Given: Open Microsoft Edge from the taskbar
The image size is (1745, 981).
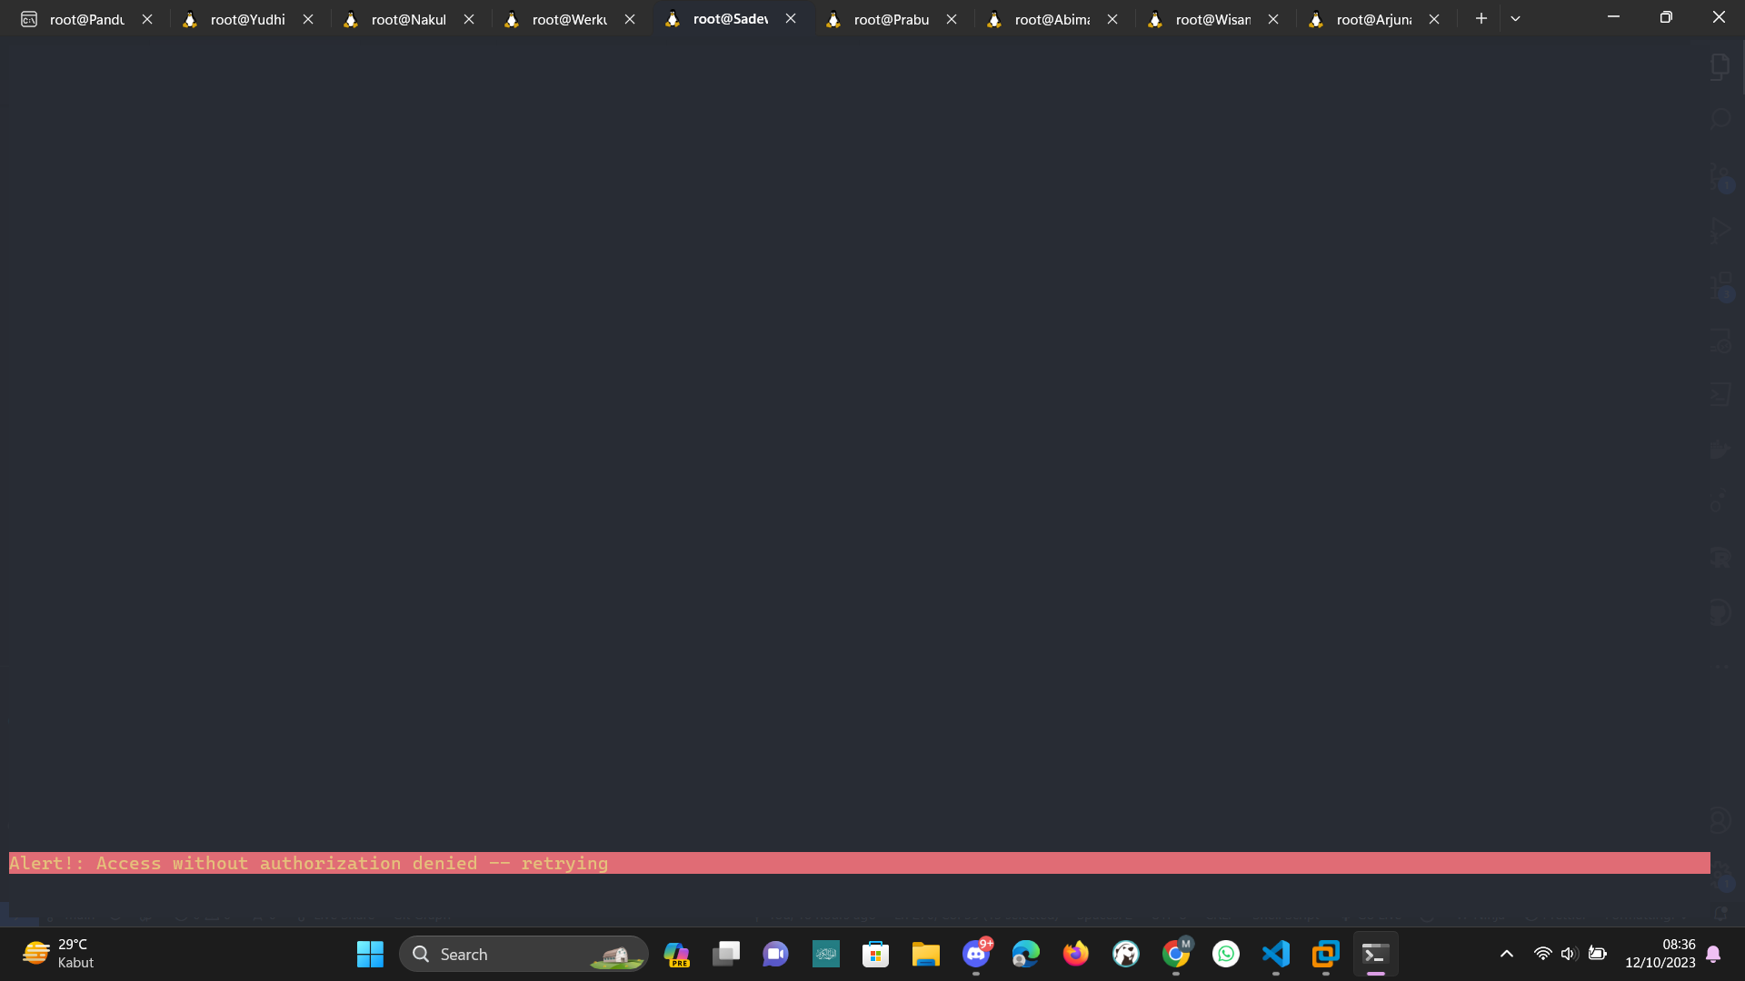Looking at the screenshot, I should pyautogui.click(x=1025, y=954).
